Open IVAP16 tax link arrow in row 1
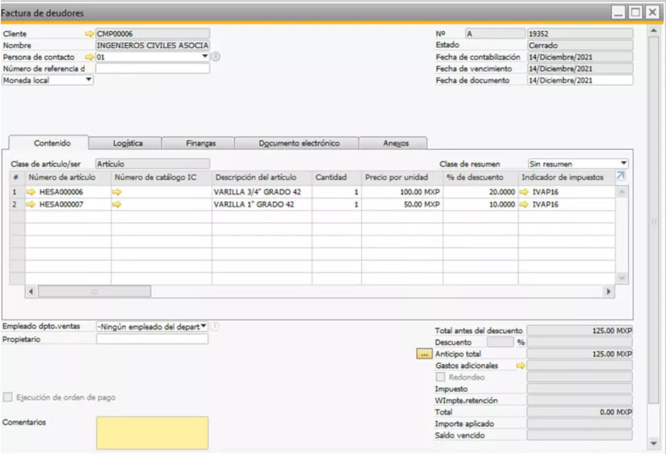Screen dimensions: 666x457 click(524, 192)
